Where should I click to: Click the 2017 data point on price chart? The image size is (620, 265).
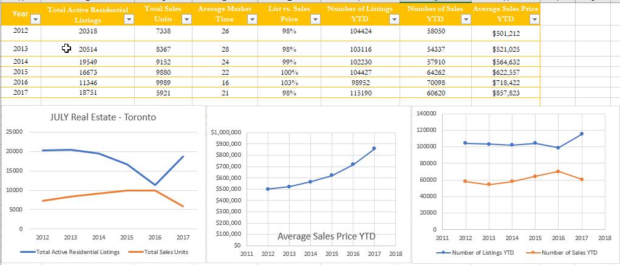[374, 148]
